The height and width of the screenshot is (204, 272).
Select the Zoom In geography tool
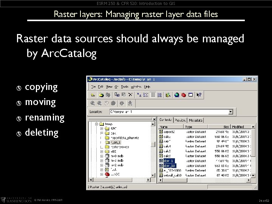(93, 104)
